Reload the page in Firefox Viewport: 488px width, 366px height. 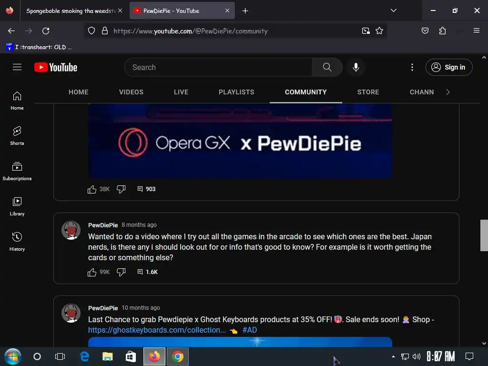[x=46, y=31]
